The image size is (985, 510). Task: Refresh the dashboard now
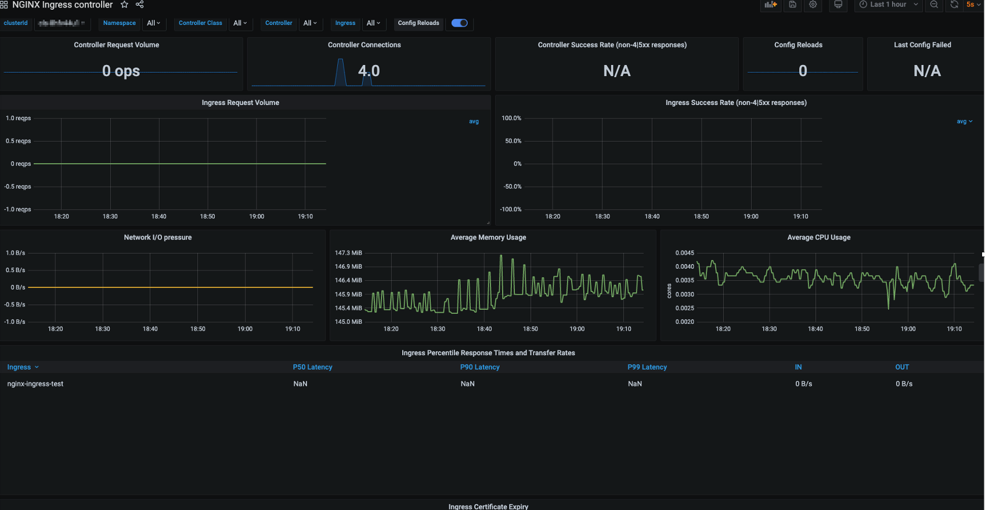tap(954, 5)
